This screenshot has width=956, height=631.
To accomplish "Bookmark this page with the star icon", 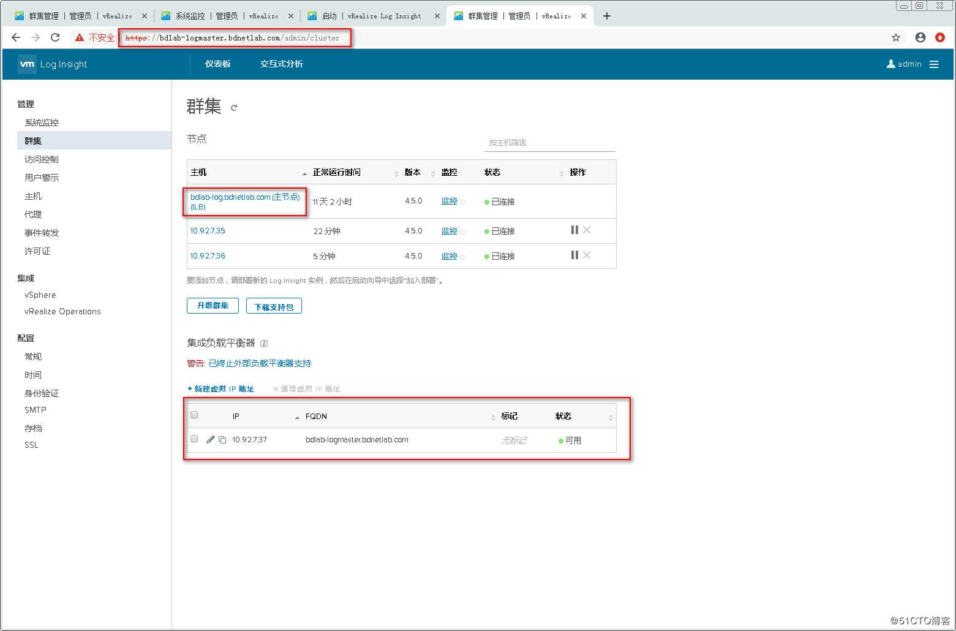I will [x=896, y=37].
